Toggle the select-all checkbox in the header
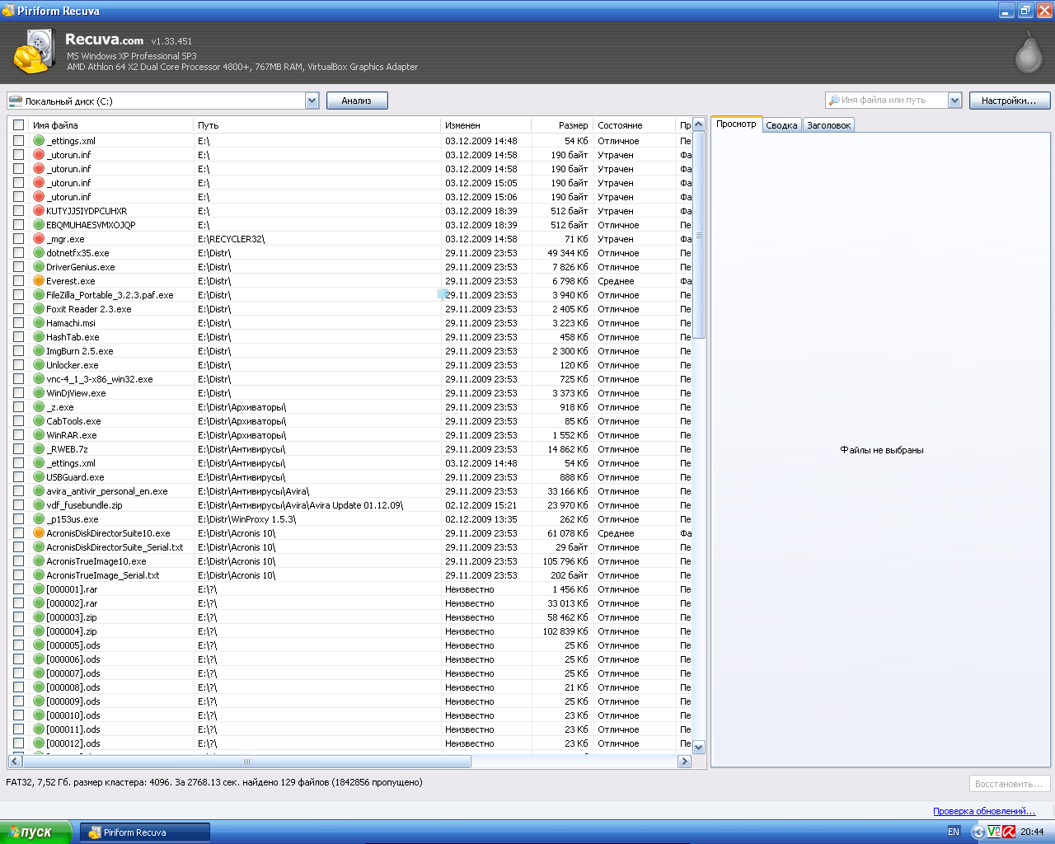The height and width of the screenshot is (844, 1055). click(18, 125)
